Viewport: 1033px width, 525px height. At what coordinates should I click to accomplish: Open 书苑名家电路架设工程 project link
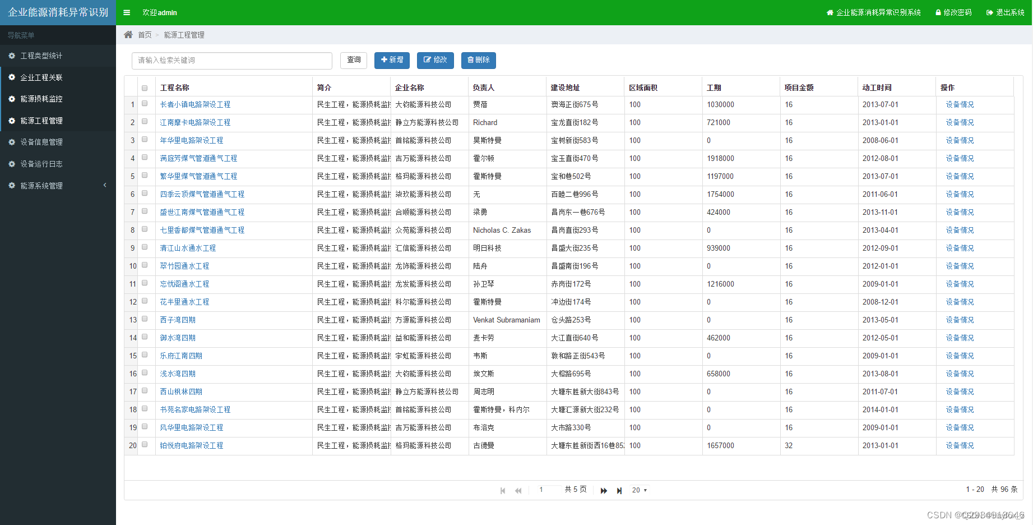coord(195,409)
